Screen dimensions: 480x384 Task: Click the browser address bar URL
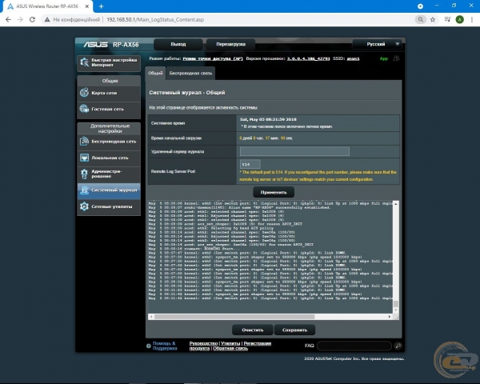click(x=155, y=19)
